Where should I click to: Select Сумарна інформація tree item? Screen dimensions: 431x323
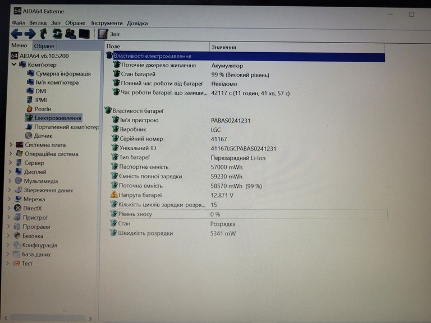point(59,73)
